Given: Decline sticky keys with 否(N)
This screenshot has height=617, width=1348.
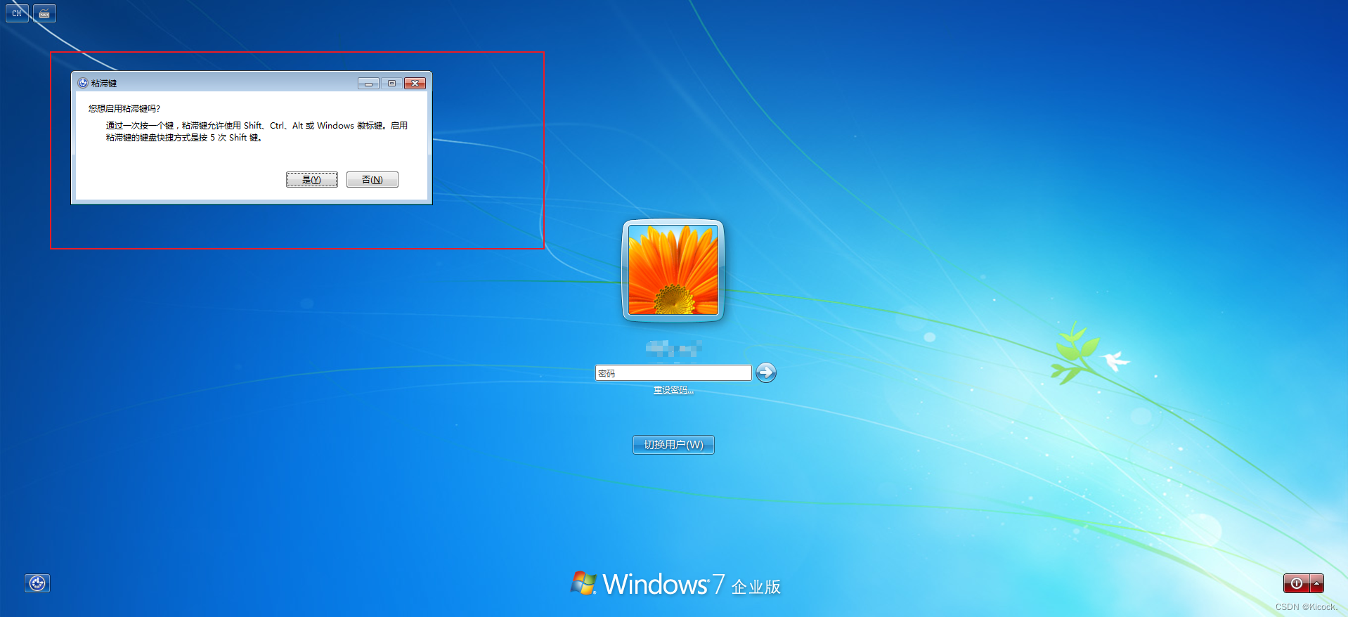Looking at the screenshot, I should 372,180.
